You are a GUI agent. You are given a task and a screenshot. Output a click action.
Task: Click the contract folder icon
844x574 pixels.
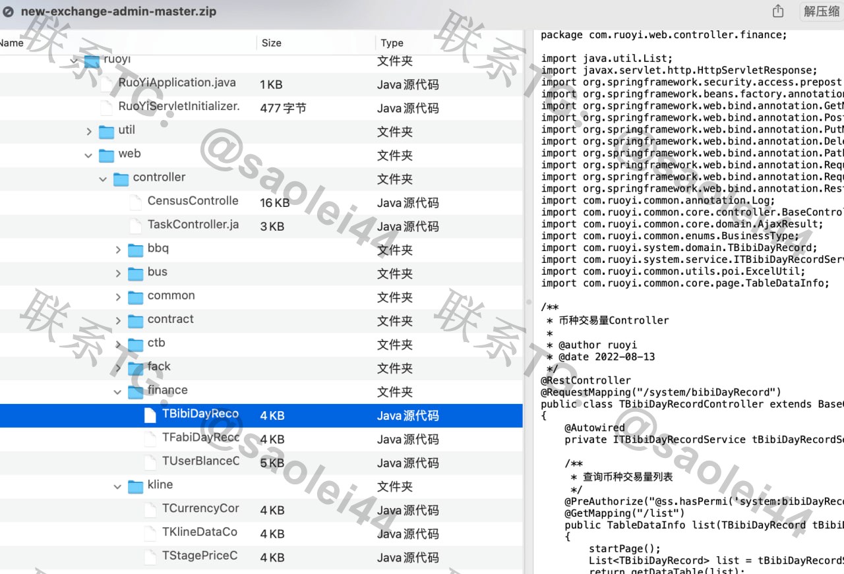(x=135, y=321)
